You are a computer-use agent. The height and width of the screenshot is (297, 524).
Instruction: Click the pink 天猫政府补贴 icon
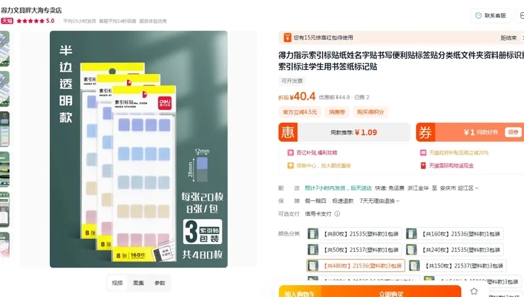point(423,152)
